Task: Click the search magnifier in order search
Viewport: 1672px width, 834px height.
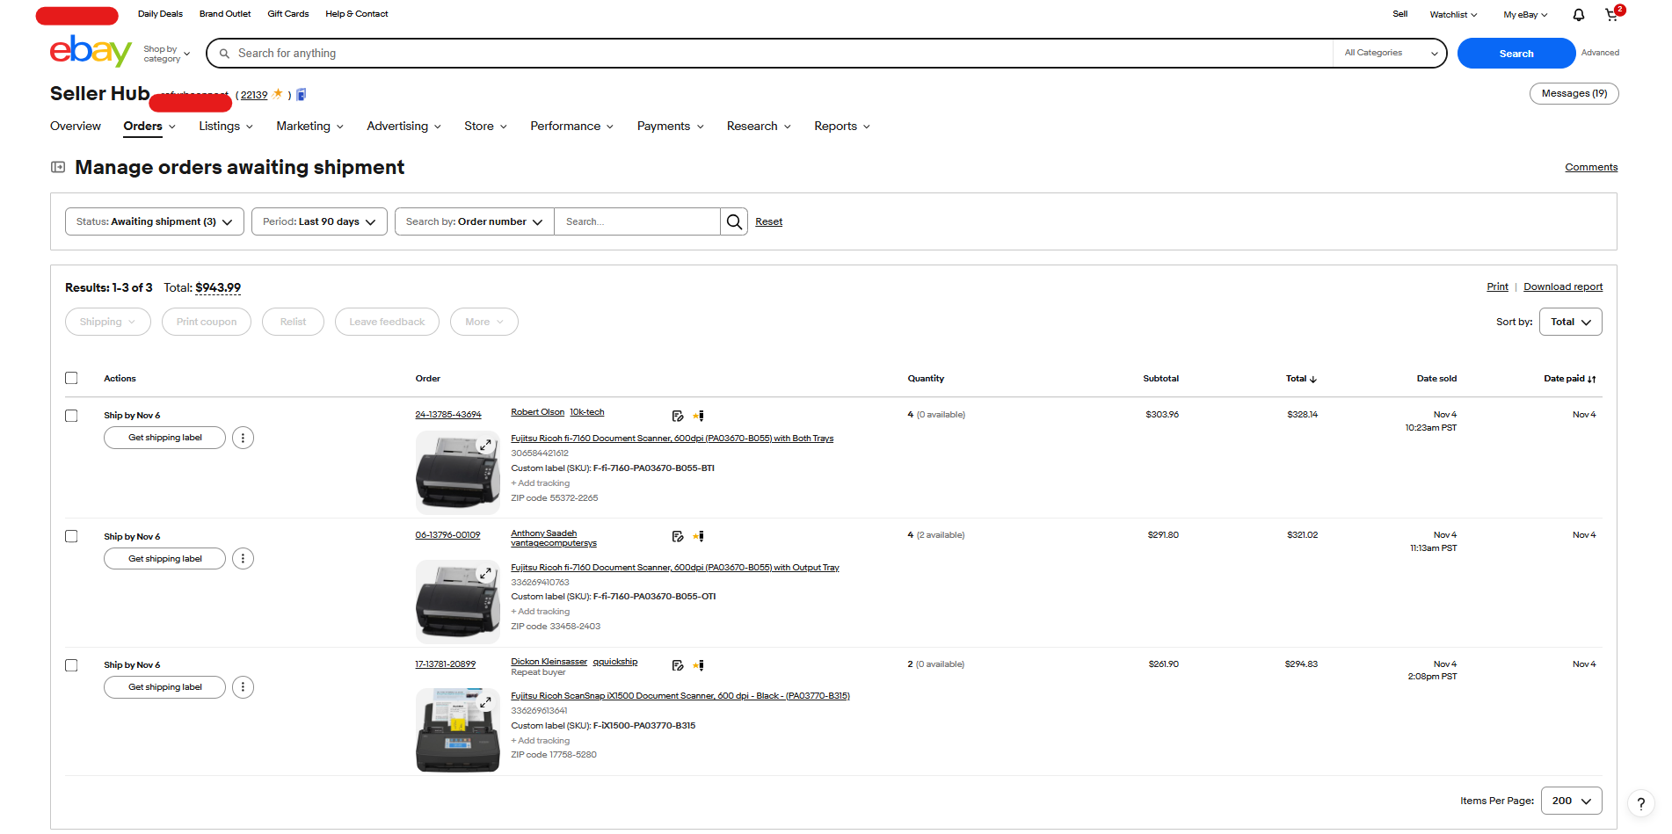Action: (734, 221)
